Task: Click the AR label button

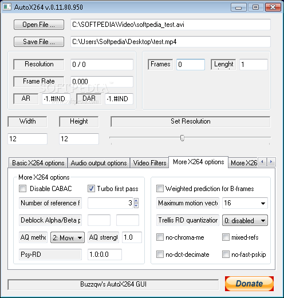Action: (26, 98)
